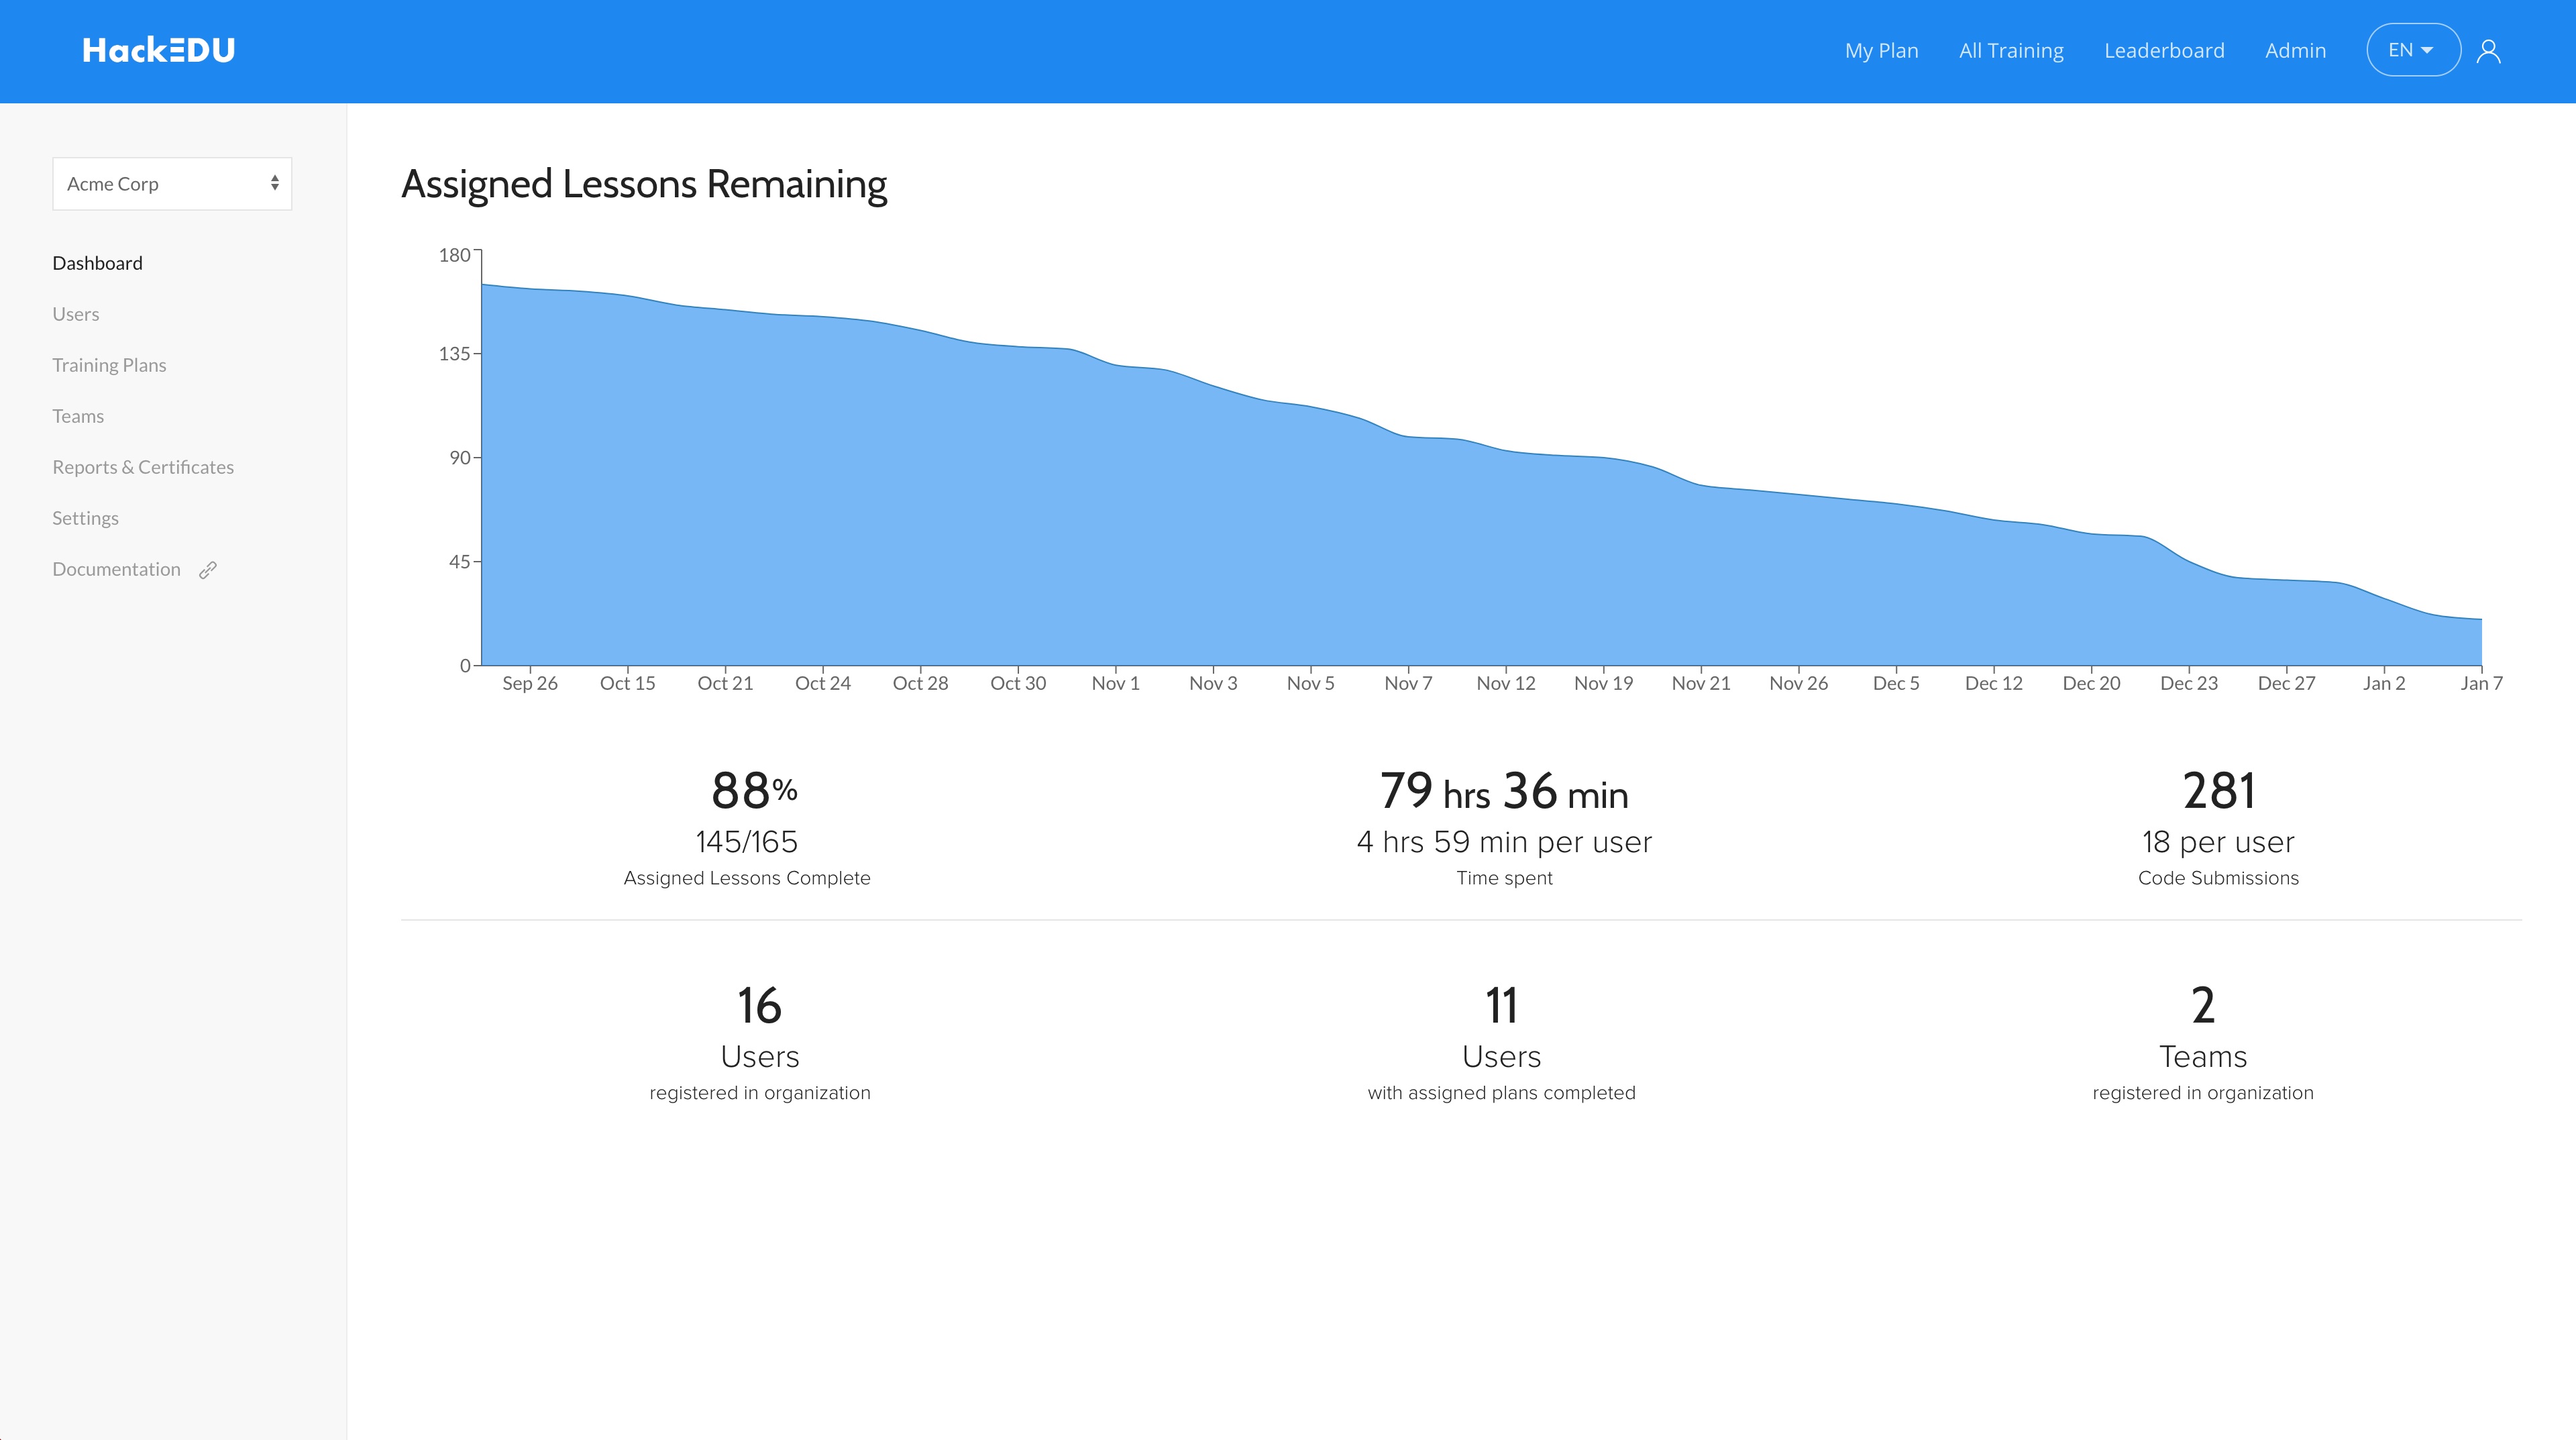Open the Documentation link

pyautogui.click(x=116, y=569)
